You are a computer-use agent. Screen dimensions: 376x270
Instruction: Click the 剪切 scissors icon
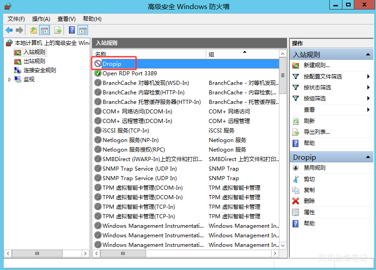296,179
